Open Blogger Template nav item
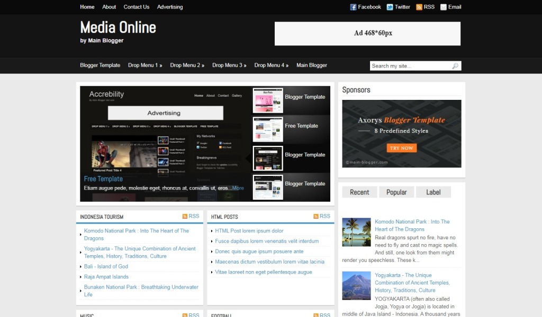This screenshot has height=317, width=542. 100,65
